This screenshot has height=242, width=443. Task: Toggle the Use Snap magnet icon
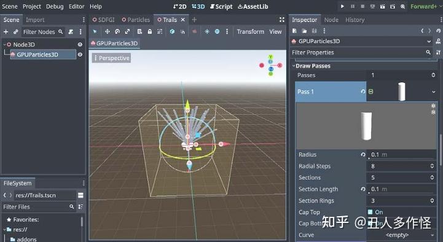[x=182, y=31]
